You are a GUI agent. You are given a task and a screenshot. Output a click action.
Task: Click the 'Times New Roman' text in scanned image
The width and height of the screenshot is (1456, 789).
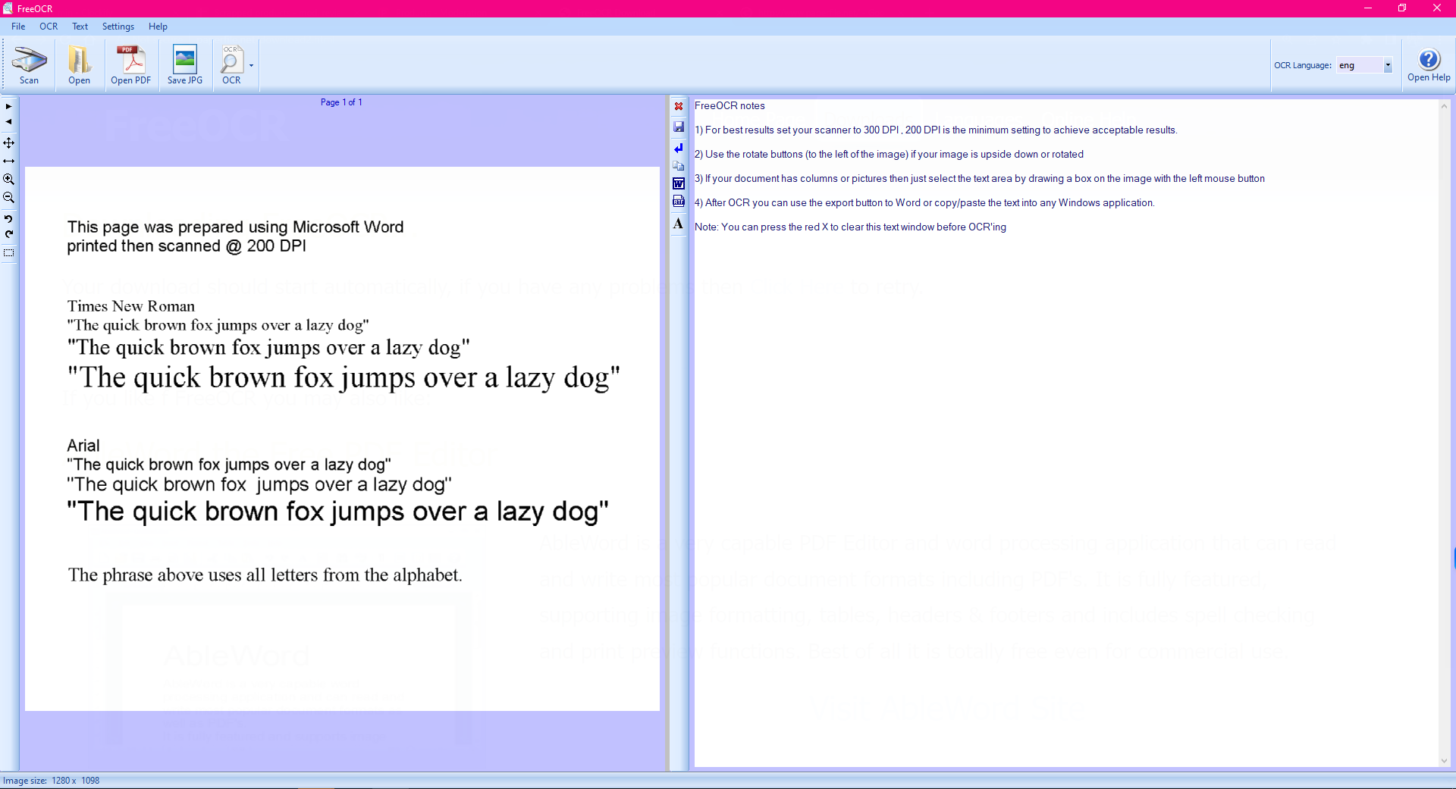[131, 306]
